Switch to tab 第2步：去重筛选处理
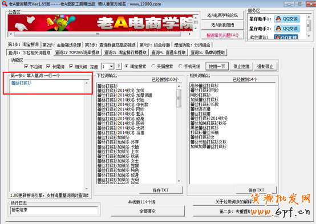This screenshot has width=316, height=224. 62,45
